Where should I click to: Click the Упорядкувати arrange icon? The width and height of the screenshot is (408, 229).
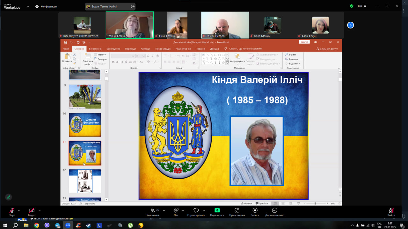point(237,56)
